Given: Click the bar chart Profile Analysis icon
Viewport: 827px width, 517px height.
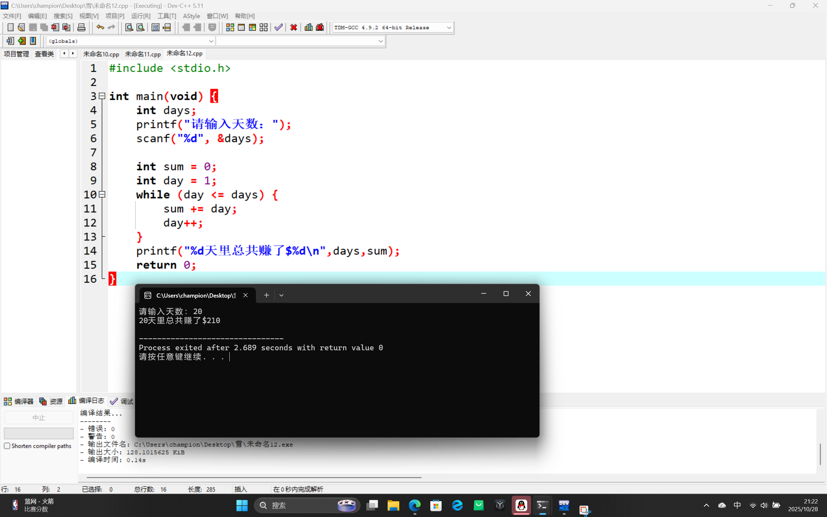Looking at the screenshot, I should (x=309, y=27).
